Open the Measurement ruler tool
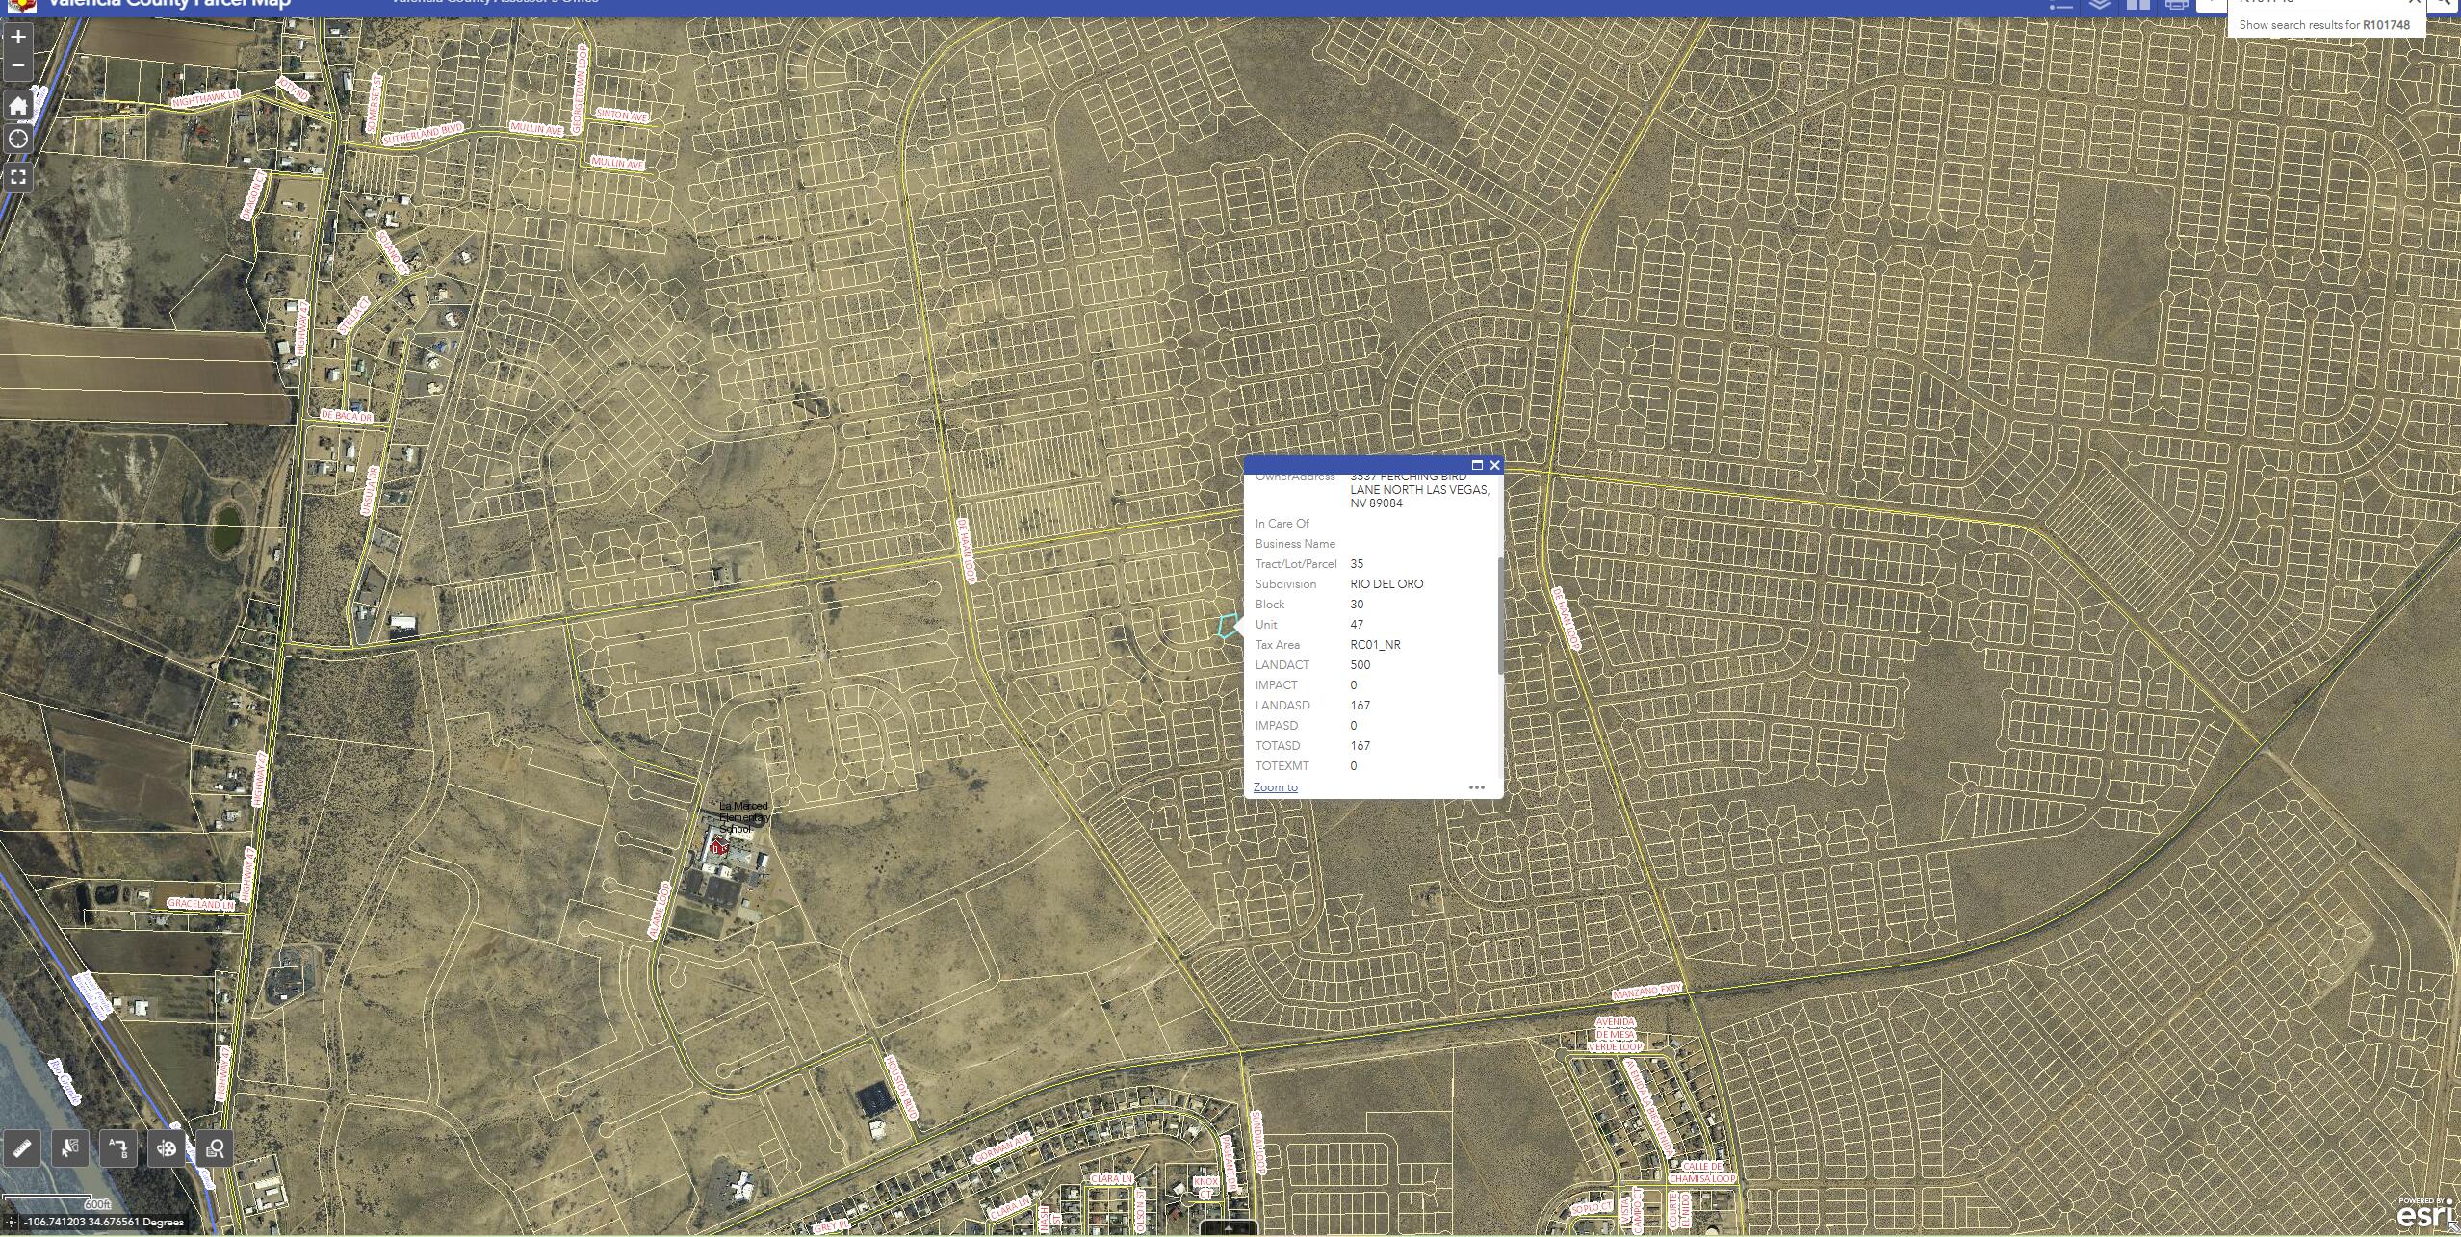2461x1237 pixels. pos(23,1147)
